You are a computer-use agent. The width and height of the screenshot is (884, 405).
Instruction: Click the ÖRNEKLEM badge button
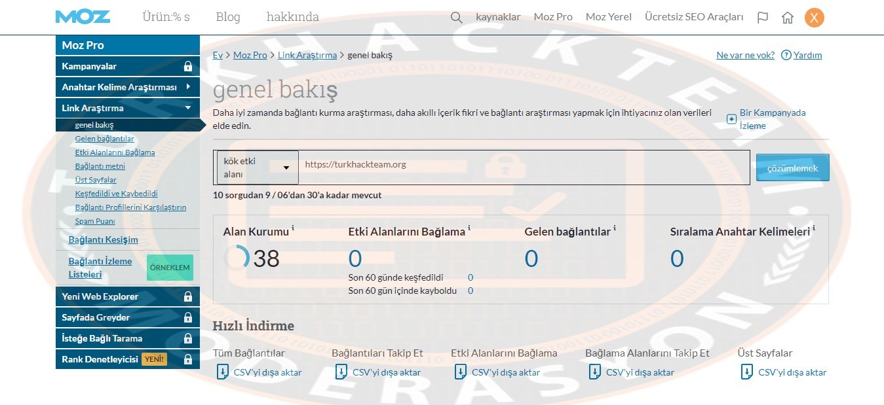coord(170,268)
